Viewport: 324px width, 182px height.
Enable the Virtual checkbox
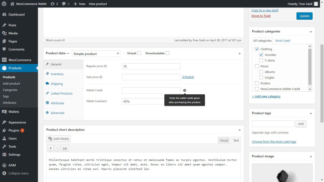139,53
